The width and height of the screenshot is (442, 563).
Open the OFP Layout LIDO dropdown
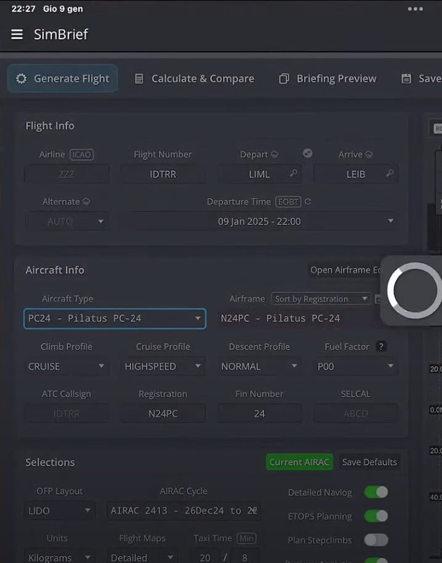point(60,511)
